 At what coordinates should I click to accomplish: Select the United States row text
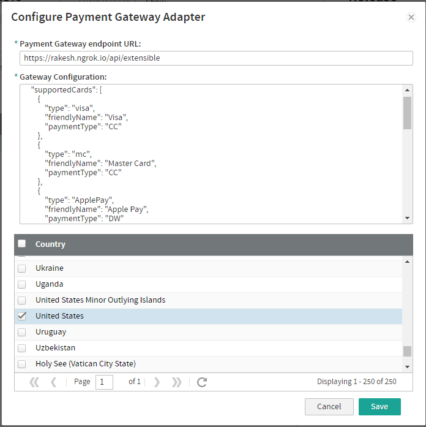click(59, 316)
